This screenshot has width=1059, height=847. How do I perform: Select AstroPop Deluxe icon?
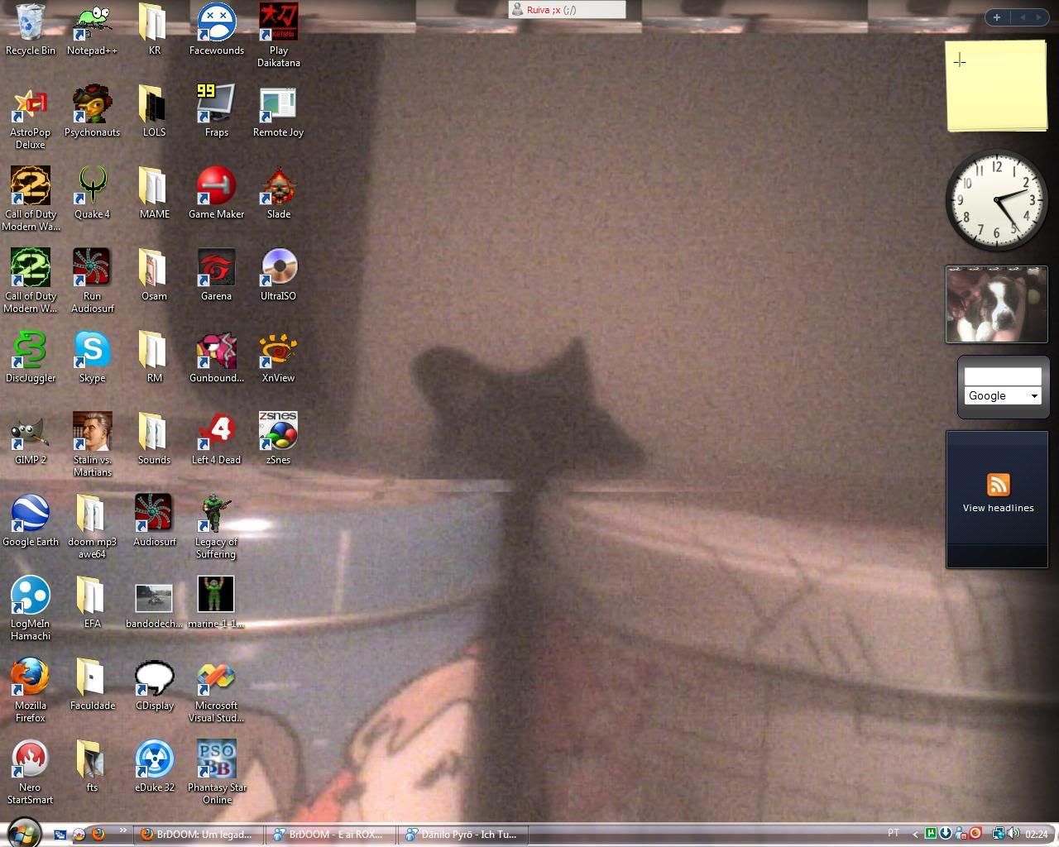(x=31, y=117)
